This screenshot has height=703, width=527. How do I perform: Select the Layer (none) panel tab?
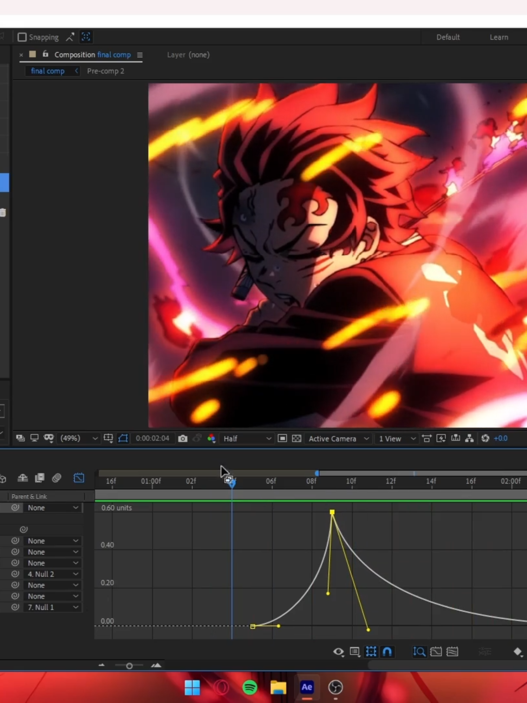tap(188, 55)
